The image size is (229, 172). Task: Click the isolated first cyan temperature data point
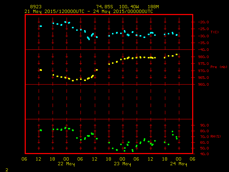tap(41, 26)
